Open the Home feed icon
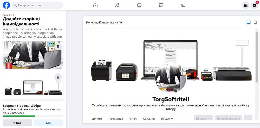This screenshot has width=260, height=128. pos(95,5)
